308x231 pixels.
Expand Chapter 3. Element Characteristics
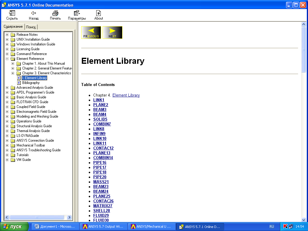tap(13, 73)
